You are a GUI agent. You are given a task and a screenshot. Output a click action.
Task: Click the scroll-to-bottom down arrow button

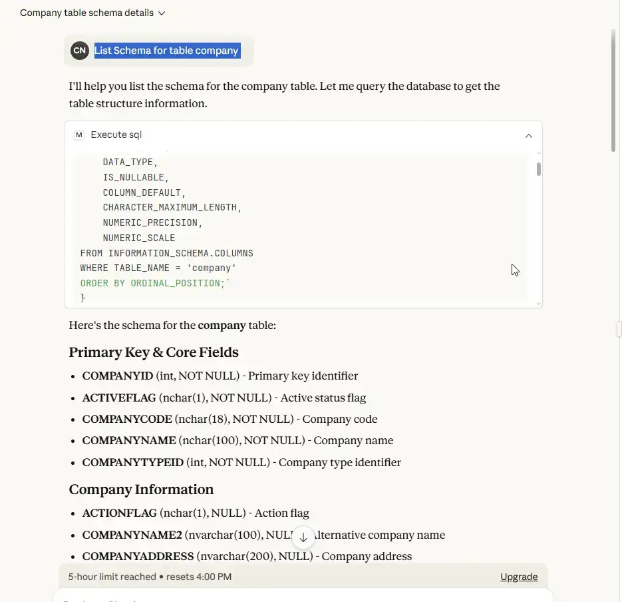(x=303, y=537)
